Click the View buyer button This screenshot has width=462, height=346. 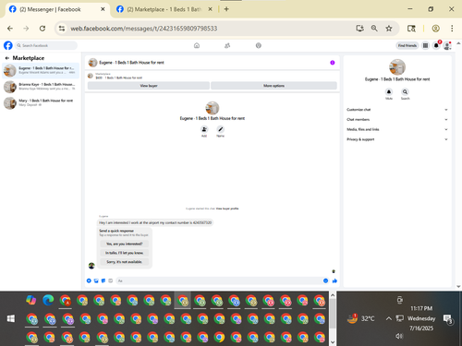(x=149, y=86)
